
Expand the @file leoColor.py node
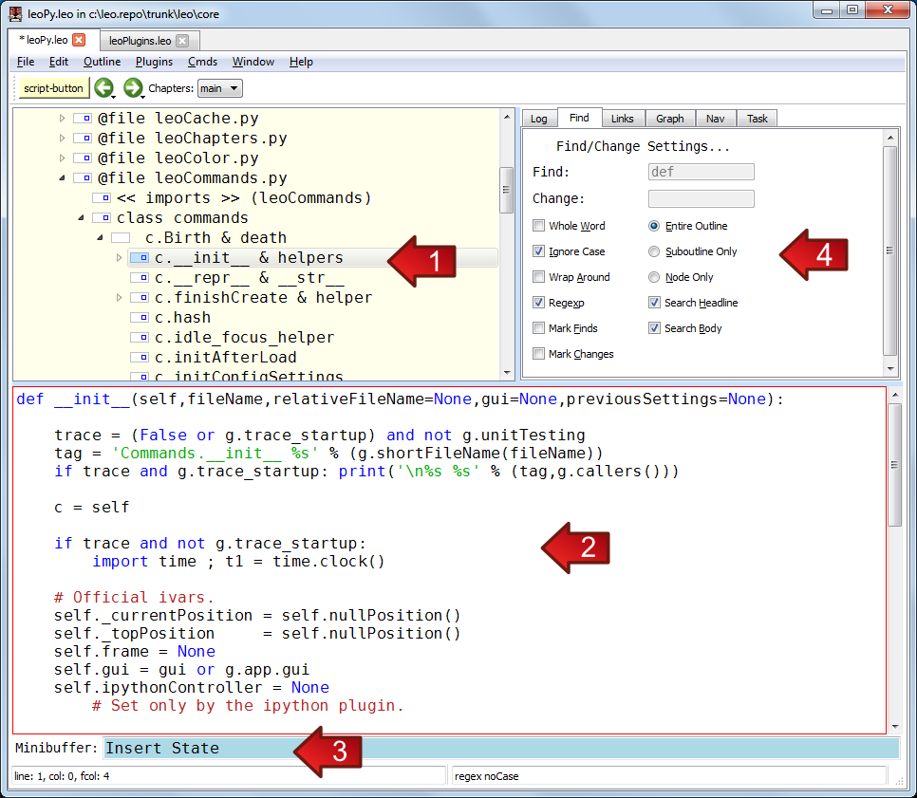(x=62, y=158)
